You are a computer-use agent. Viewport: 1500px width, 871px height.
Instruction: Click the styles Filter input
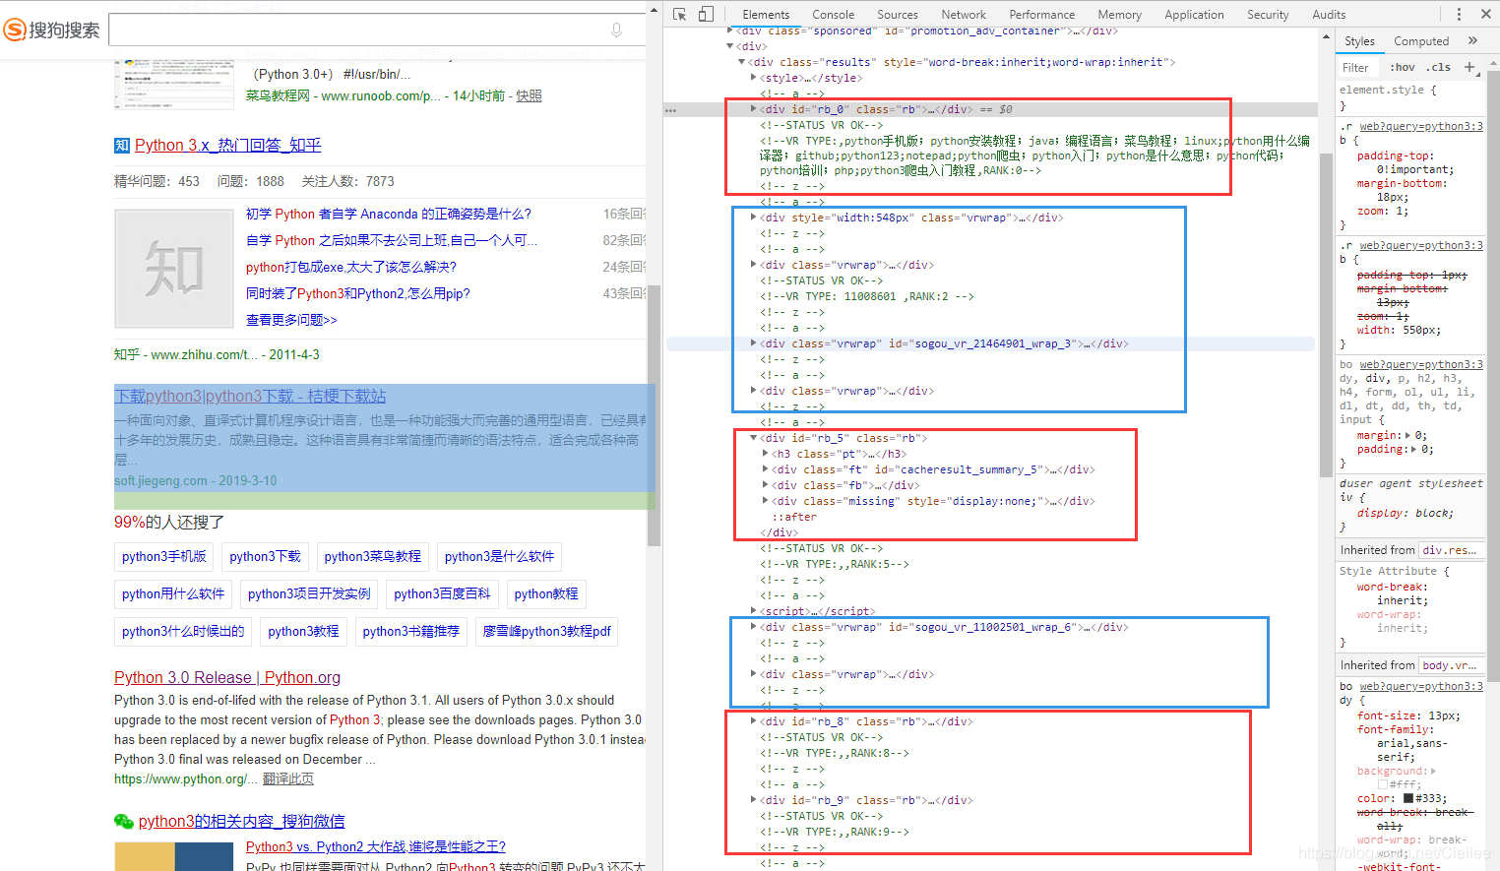1360,68
